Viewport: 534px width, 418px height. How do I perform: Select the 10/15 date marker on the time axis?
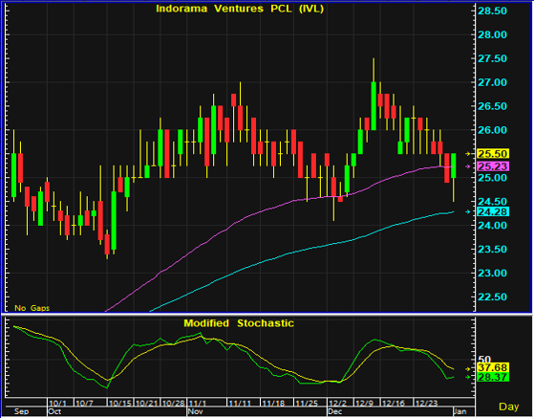pos(119,404)
